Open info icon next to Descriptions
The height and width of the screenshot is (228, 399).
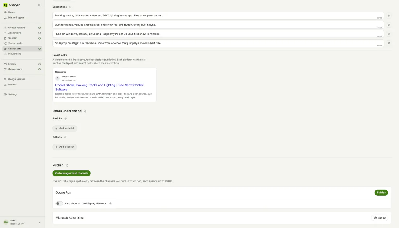(x=70, y=7)
